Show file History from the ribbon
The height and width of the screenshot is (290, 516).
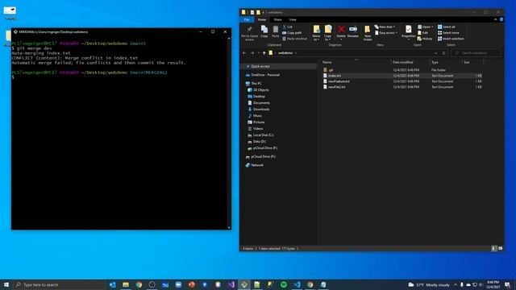[425, 39]
